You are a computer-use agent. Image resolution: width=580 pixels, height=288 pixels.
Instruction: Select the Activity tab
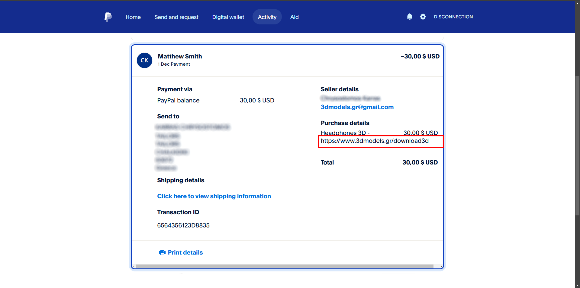click(x=267, y=17)
